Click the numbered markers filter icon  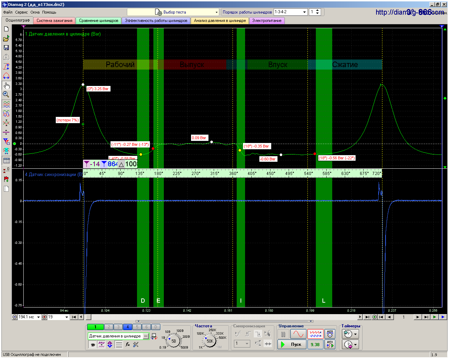click(6, 142)
